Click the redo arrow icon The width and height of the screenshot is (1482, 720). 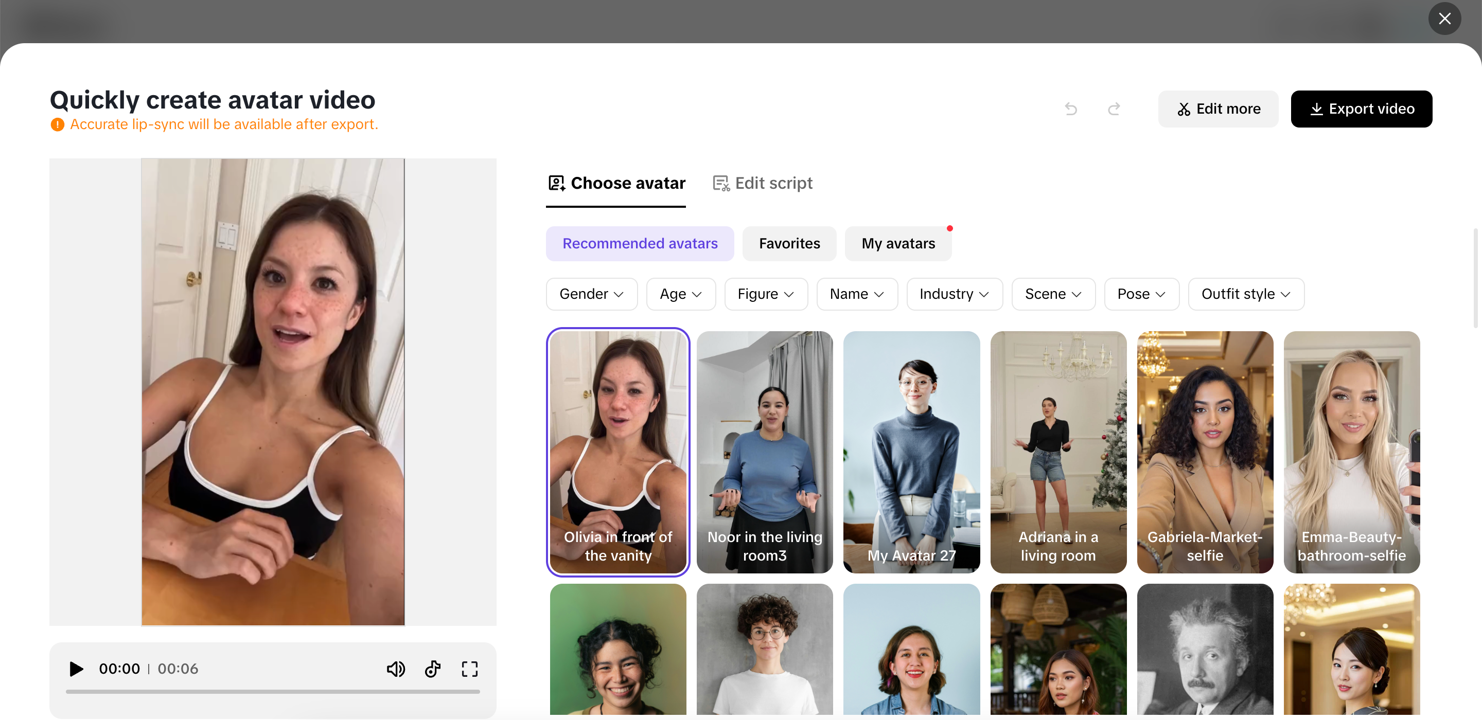1114,109
